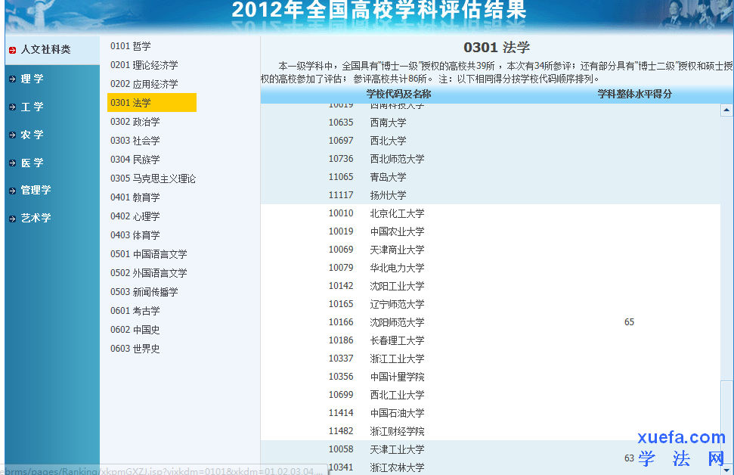The width and height of the screenshot is (734, 475).
Task: Click the 天津工业大学 row
Action: click(x=490, y=449)
